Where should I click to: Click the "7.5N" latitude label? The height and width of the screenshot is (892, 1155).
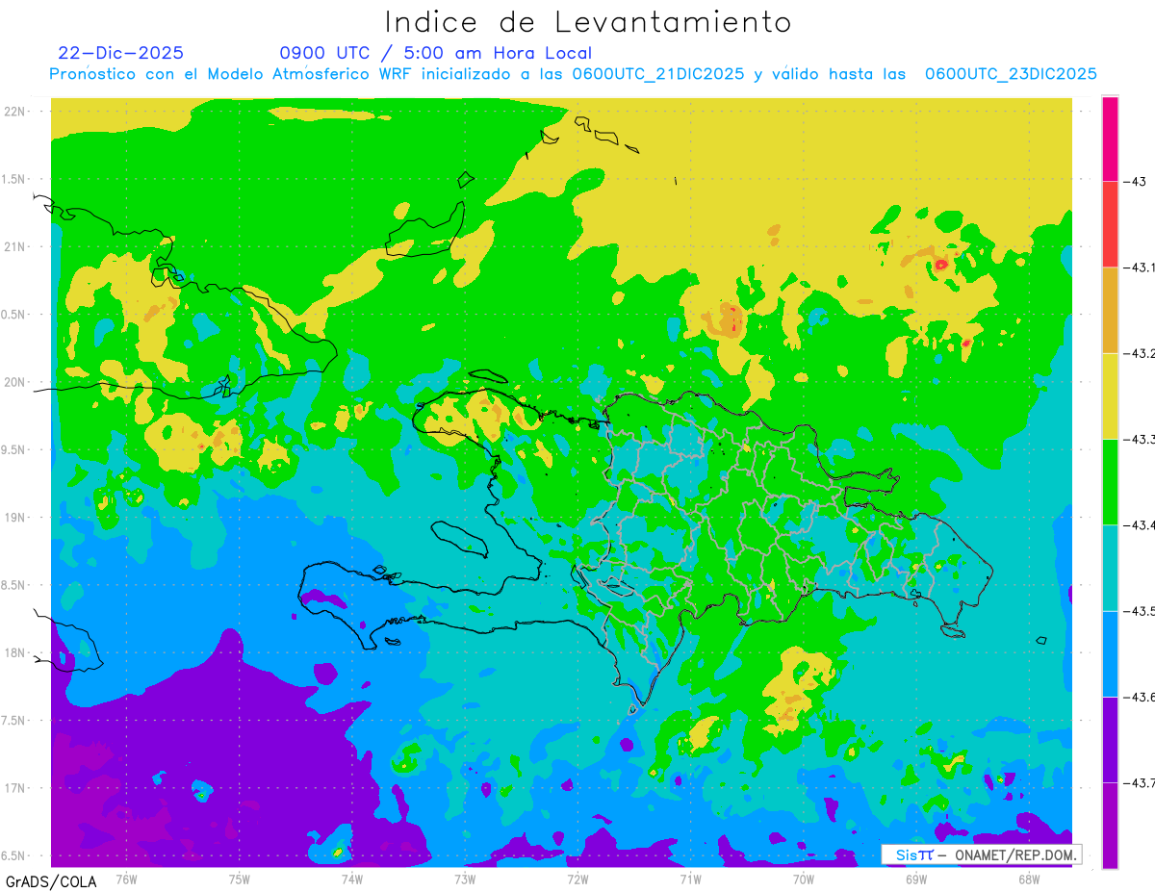(x=14, y=721)
